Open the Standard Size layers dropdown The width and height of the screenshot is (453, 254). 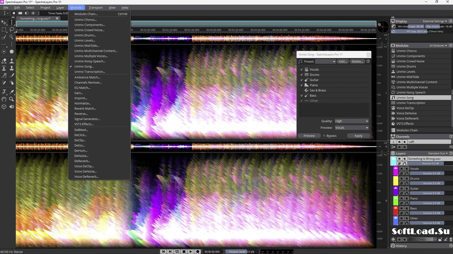(x=438, y=153)
